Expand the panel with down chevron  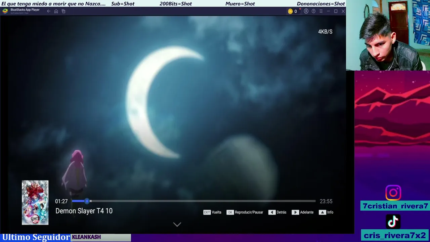pos(177,224)
